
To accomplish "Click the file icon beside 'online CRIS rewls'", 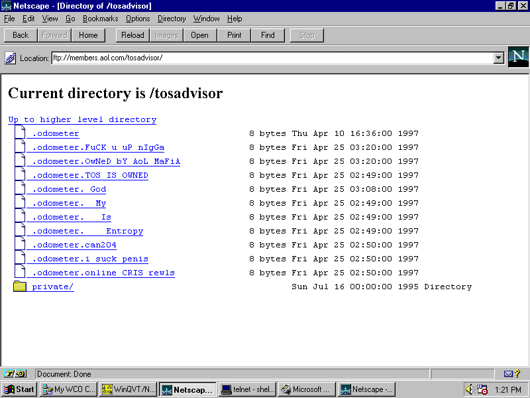I will pos(20,271).
